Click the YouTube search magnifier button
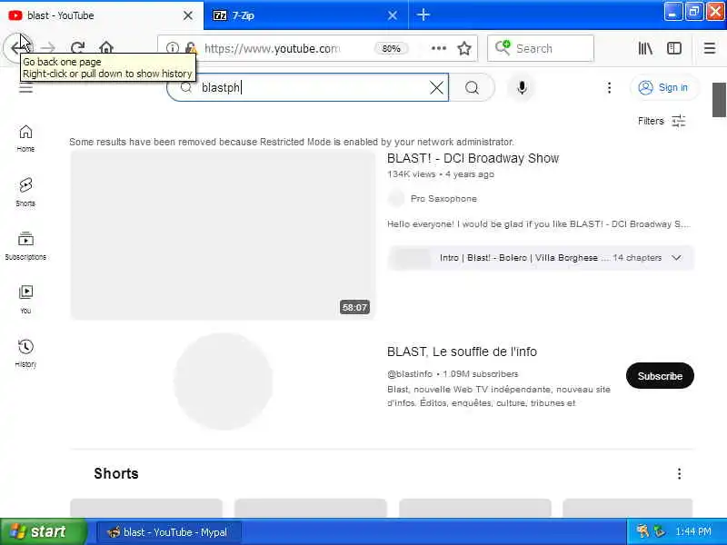This screenshot has height=545, width=727. click(x=472, y=87)
